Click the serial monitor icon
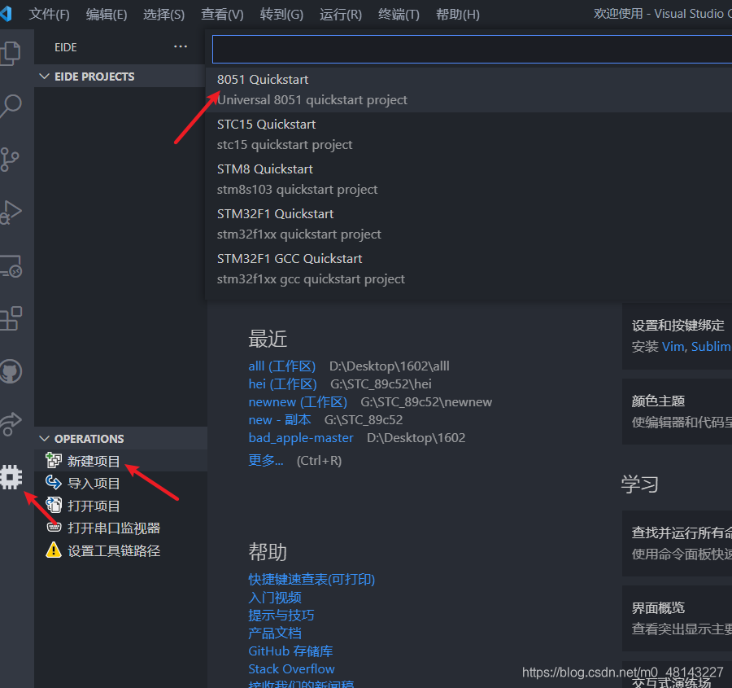 pos(54,528)
